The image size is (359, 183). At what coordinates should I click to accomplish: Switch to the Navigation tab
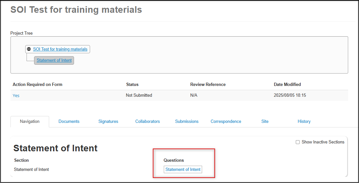point(30,122)
